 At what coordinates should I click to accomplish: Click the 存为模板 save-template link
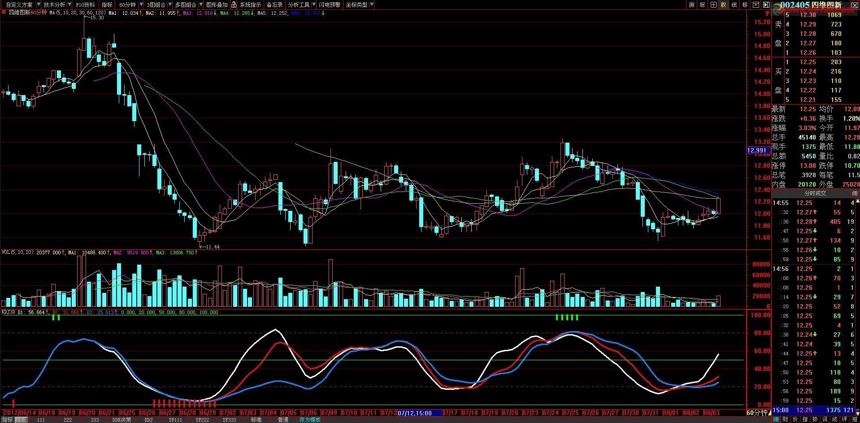[x=310, y=420]
